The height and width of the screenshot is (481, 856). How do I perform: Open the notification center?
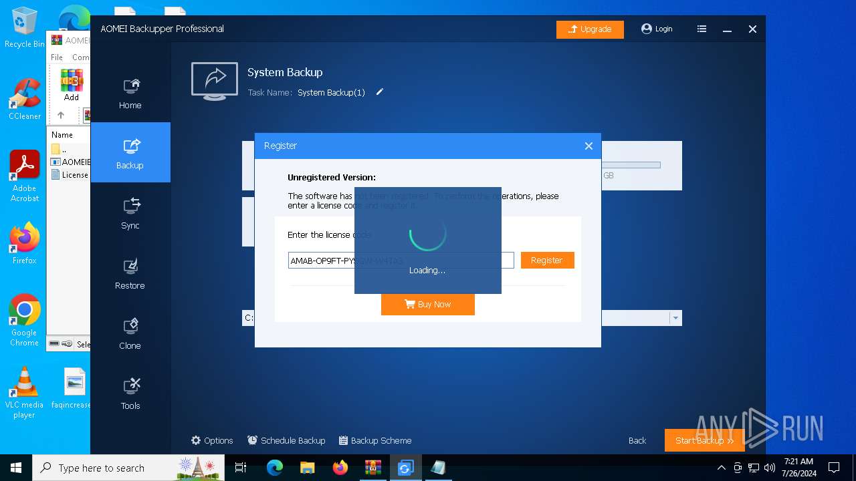(x=834, y=468)
